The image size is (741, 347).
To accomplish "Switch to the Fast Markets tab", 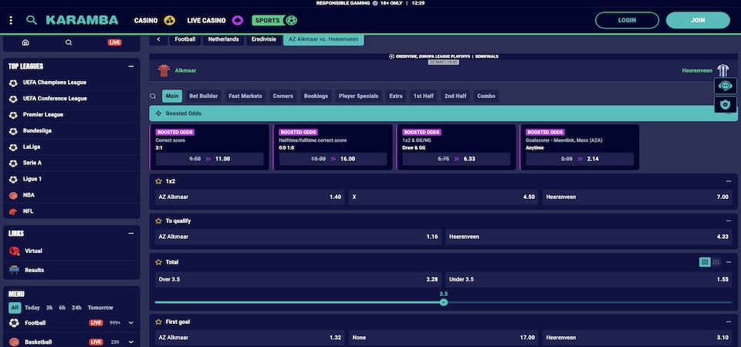I will (245, 96).
